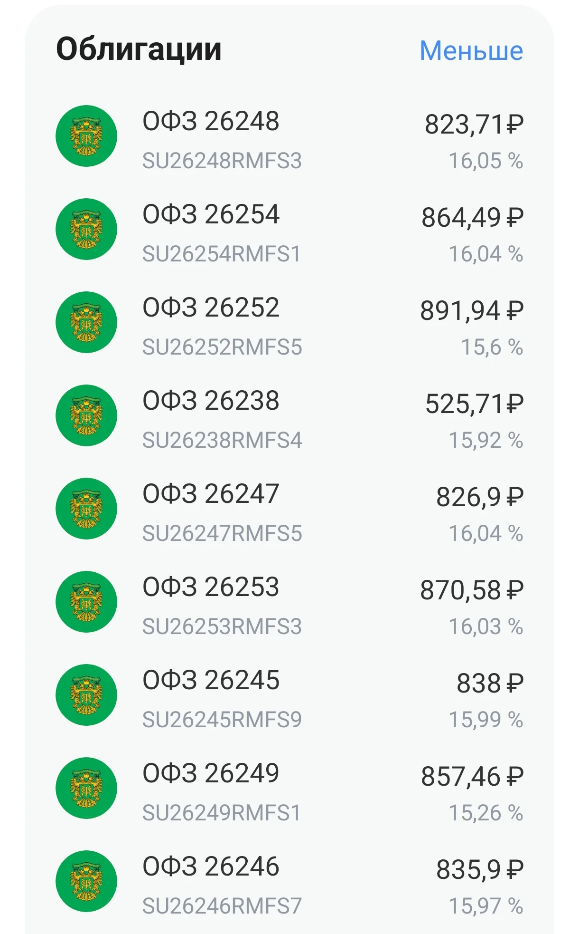
Task: Open the ОФЗ 26247 bond title
Action: click(x=211, y=494)
